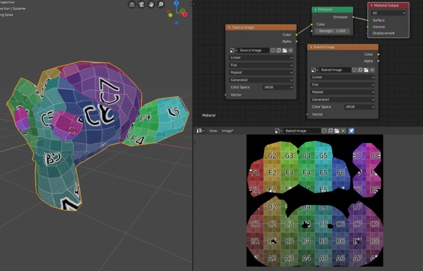The height and width of the screenshot is (271, 423).
Task: Click the camera view icon in viewport
Action: pos(141,5)
